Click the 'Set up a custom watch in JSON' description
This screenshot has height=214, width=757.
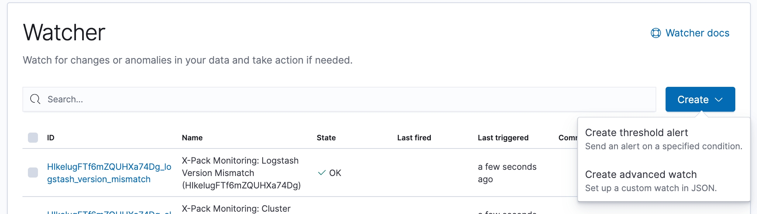pos(651,188)
